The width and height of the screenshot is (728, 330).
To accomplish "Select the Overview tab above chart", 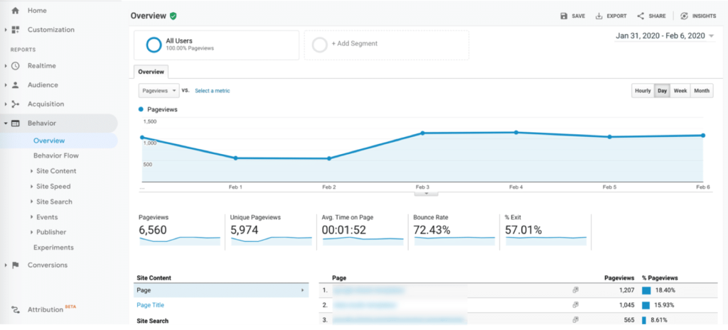I will pyautogui.click(x=151, y=72).
